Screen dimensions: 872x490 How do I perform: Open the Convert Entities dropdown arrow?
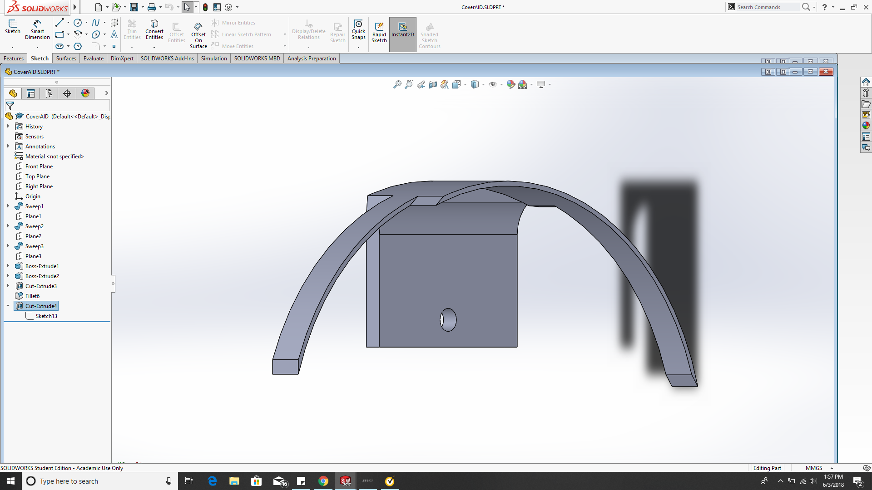pos(154,47)
